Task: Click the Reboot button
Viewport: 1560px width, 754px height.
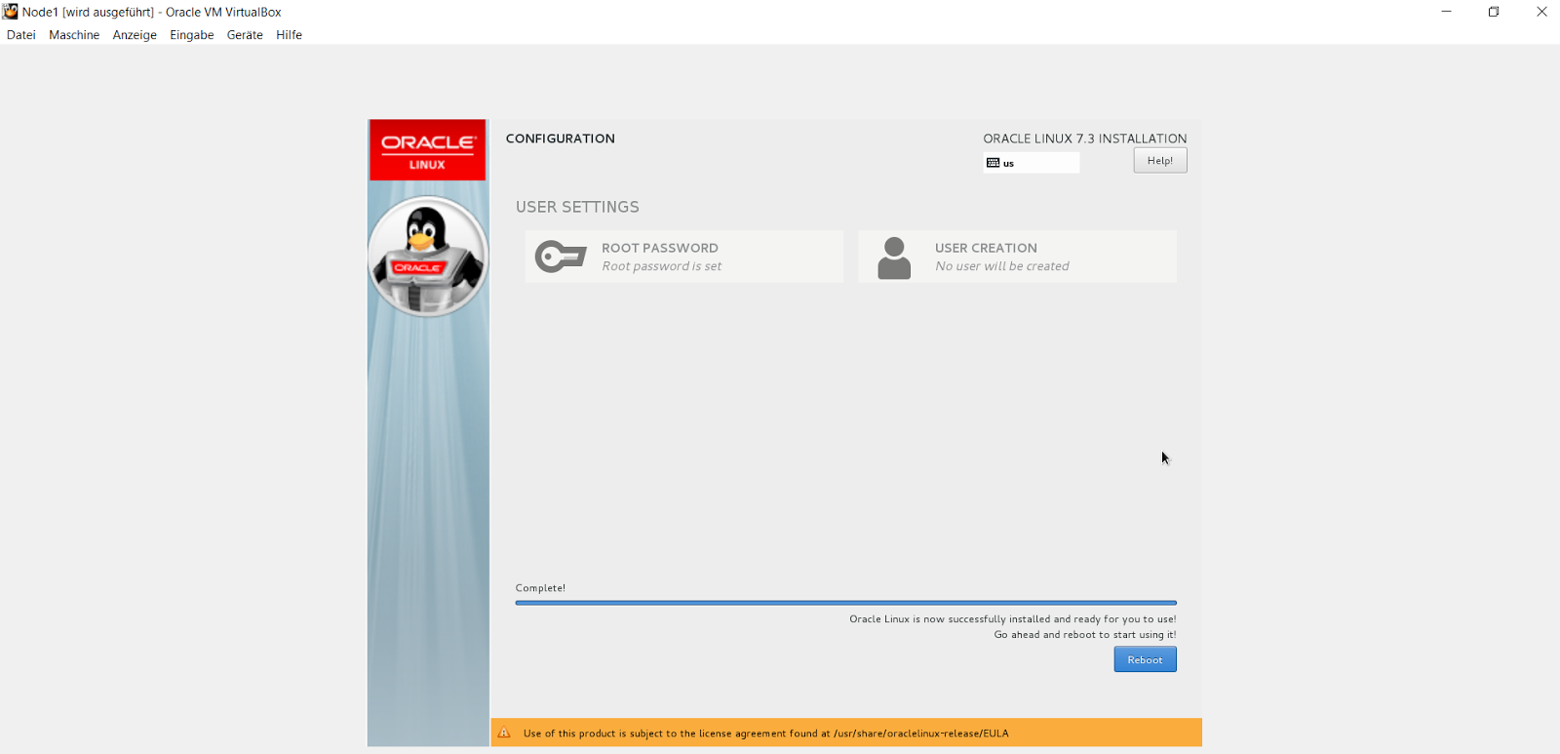Action: (x=1145, y=659)
